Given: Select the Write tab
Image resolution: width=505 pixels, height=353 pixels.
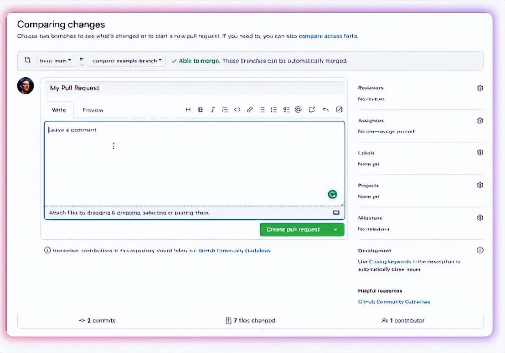Looking at the screenshot, I should (58, 110).
